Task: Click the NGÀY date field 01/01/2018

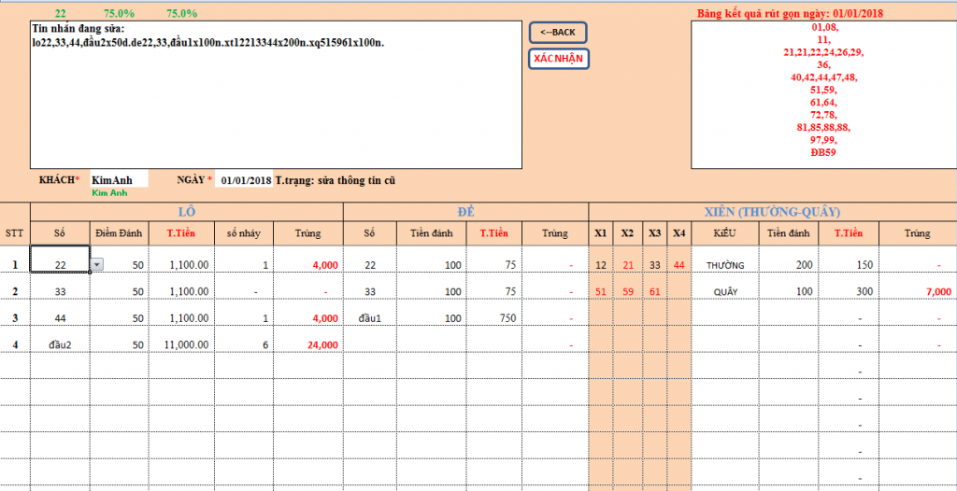Action: 245,179
